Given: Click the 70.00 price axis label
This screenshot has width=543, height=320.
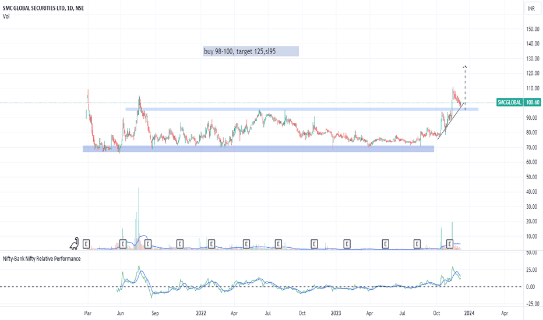Looking at the screenshot, I should 533,147.
